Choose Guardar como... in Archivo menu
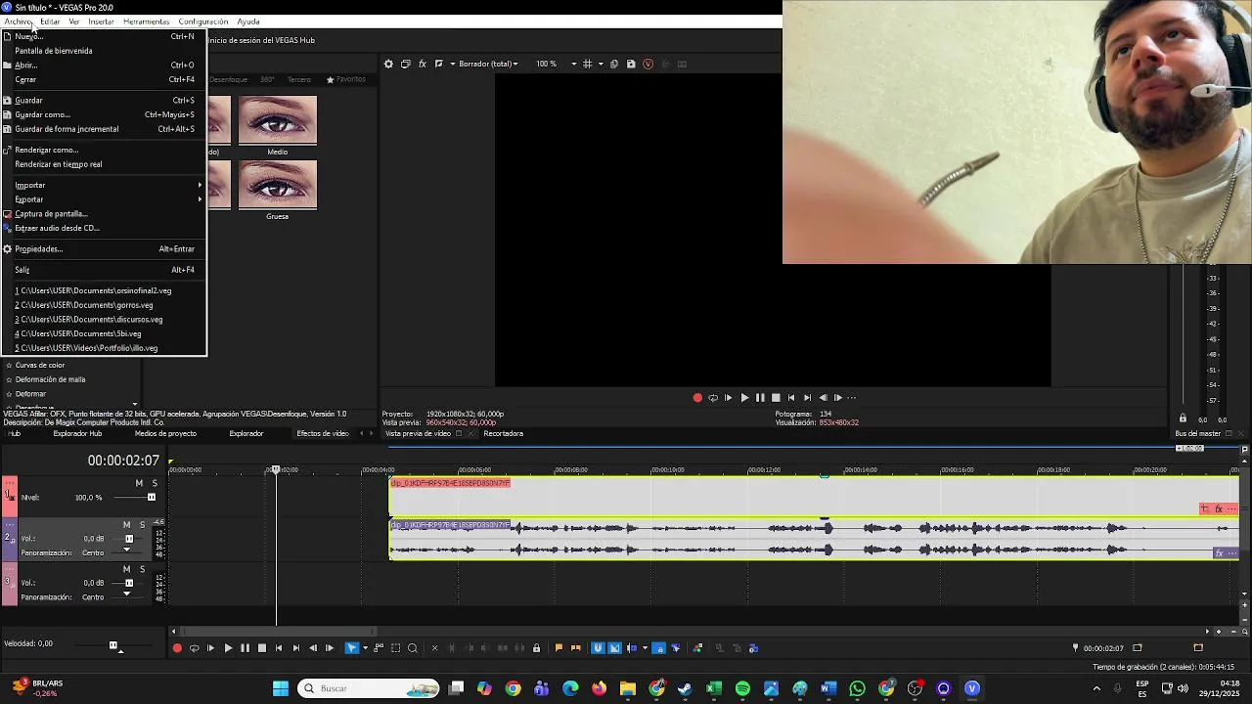This screenshot has width=1252, height=704. tap(104, 114)
